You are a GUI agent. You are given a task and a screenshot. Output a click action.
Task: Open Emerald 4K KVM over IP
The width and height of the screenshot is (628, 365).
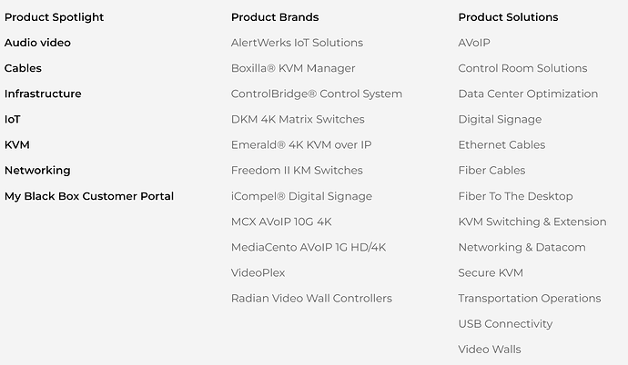click(x=301, y=144)
